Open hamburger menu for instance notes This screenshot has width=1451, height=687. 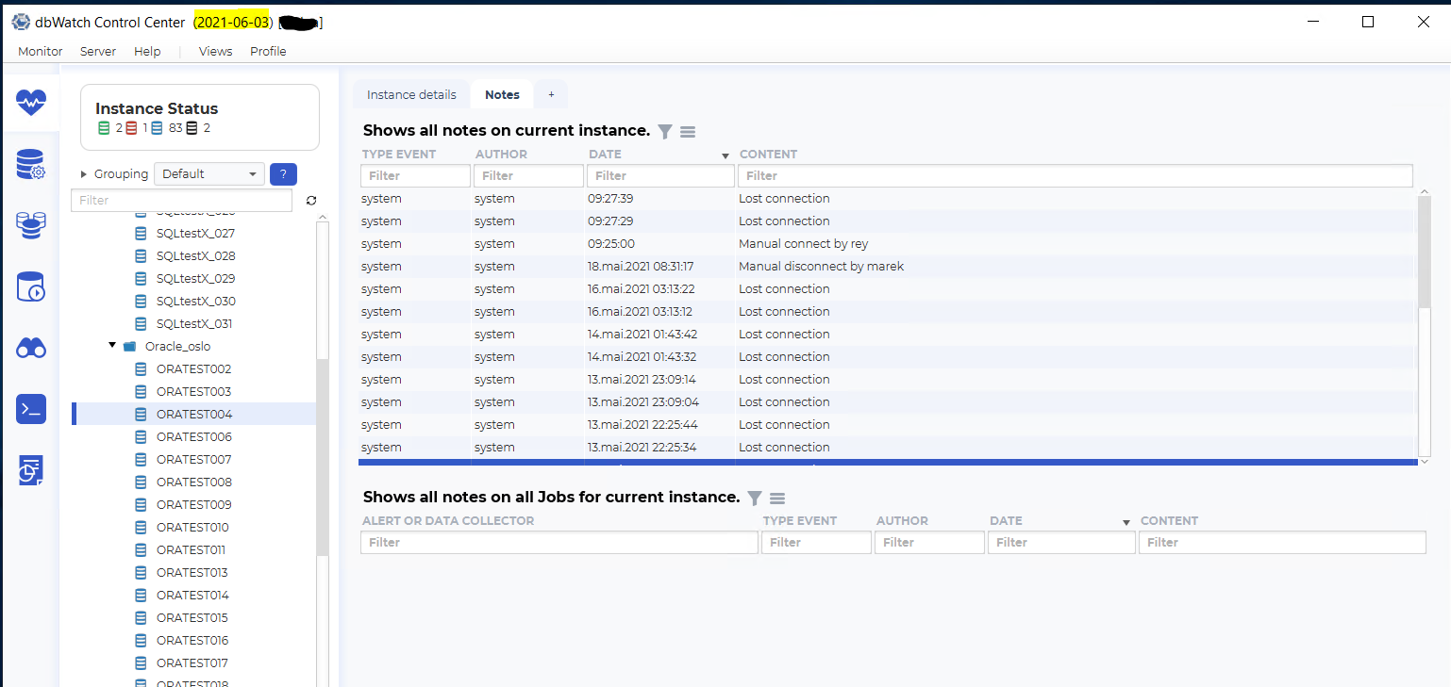tap(688, 132)
